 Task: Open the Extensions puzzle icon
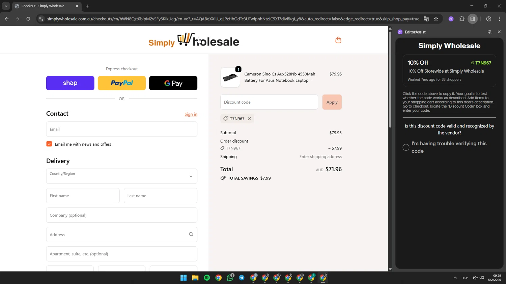(x=462, y=19)
